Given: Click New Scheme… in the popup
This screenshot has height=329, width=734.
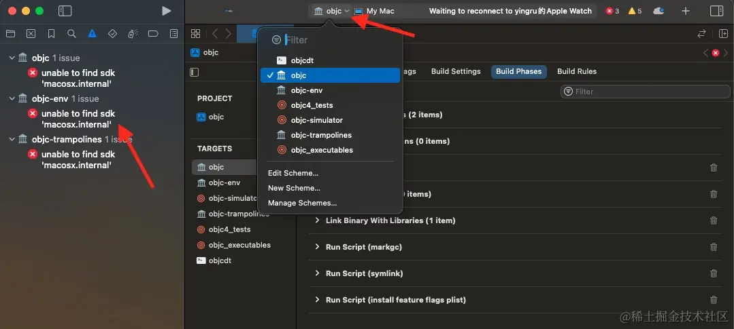Looking at the screenshot, I should [294, 188].
